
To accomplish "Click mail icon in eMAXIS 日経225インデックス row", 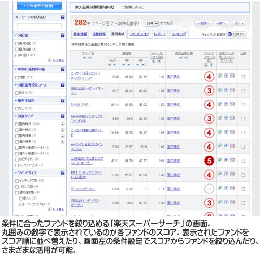I will click(232, 146).
